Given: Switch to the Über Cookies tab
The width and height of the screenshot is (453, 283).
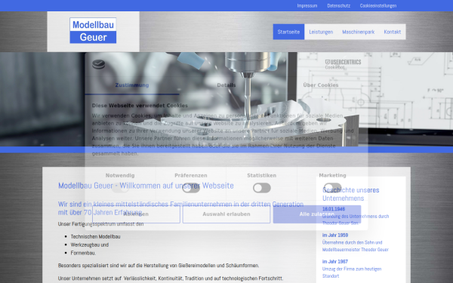Looking at the screenshot, I should tap(321, 85).
